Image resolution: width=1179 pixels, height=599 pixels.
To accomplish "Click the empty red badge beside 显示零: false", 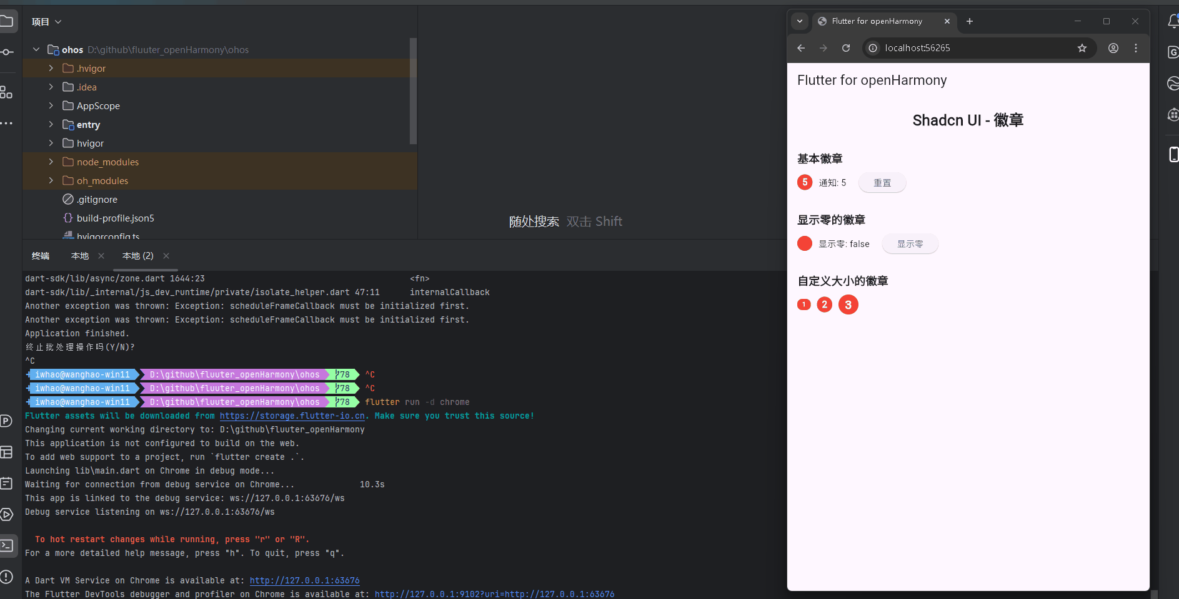I will 805,243.
